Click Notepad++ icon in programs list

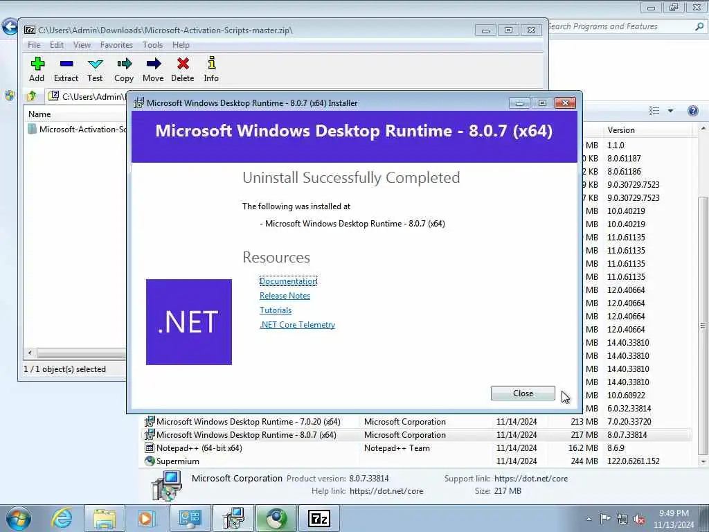(x=150, y=448)
